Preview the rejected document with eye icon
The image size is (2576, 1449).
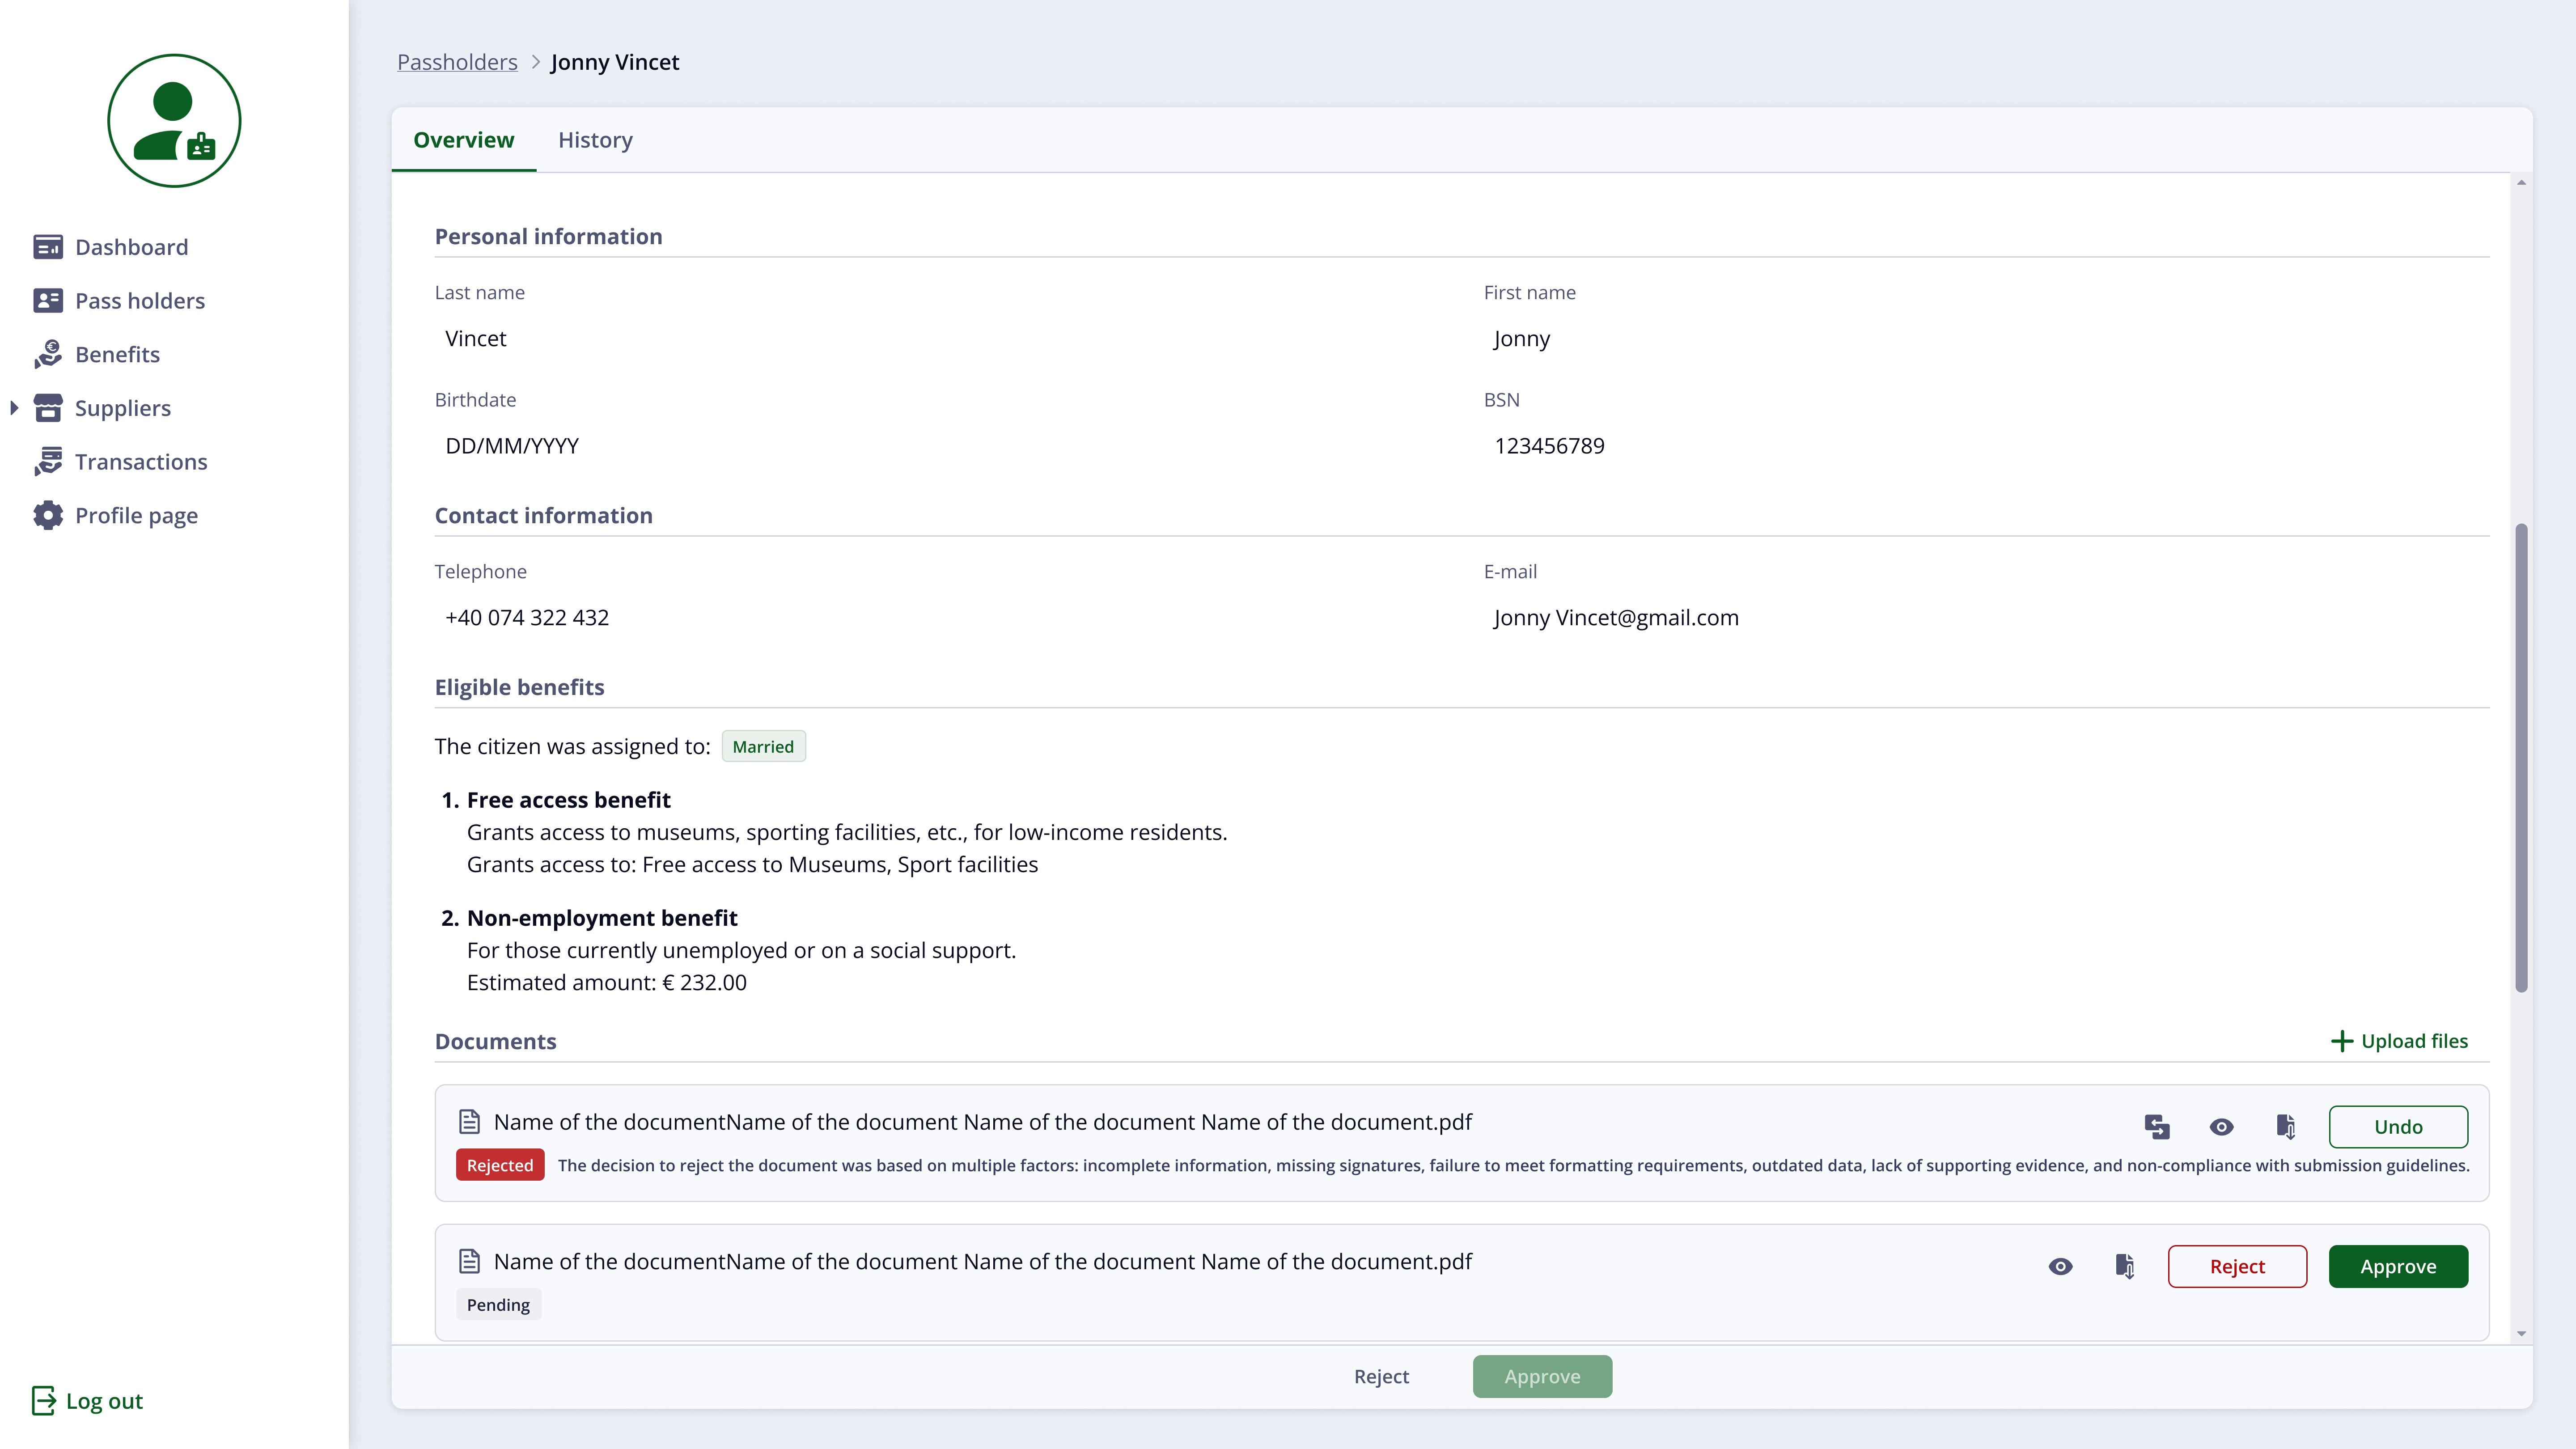[2221, 1127]
